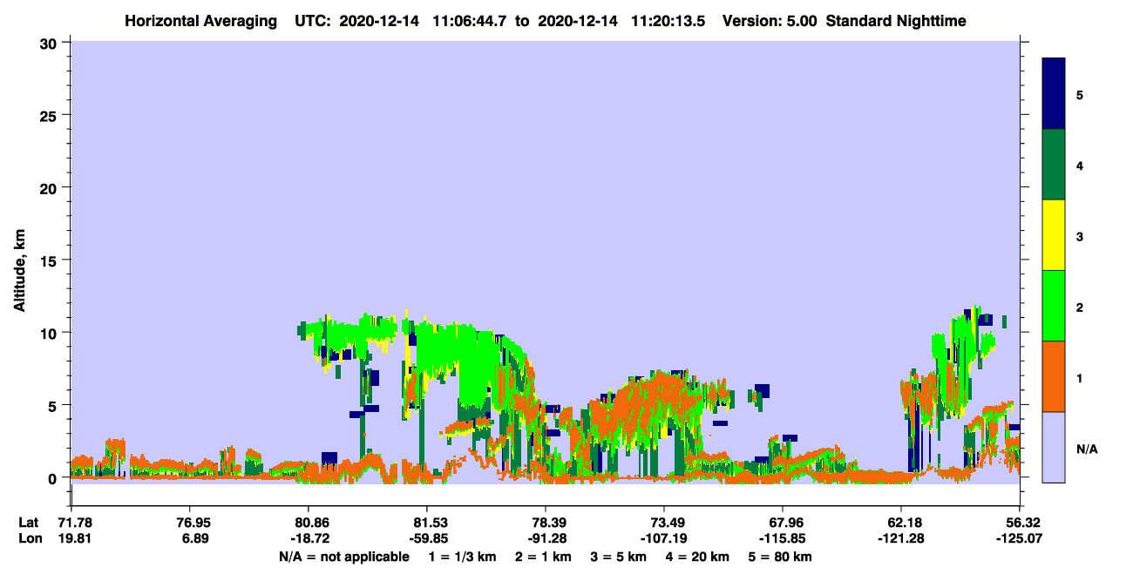Click the 'Altitude, km' axis label
The image size is (1133, 581).
[20, 271]
